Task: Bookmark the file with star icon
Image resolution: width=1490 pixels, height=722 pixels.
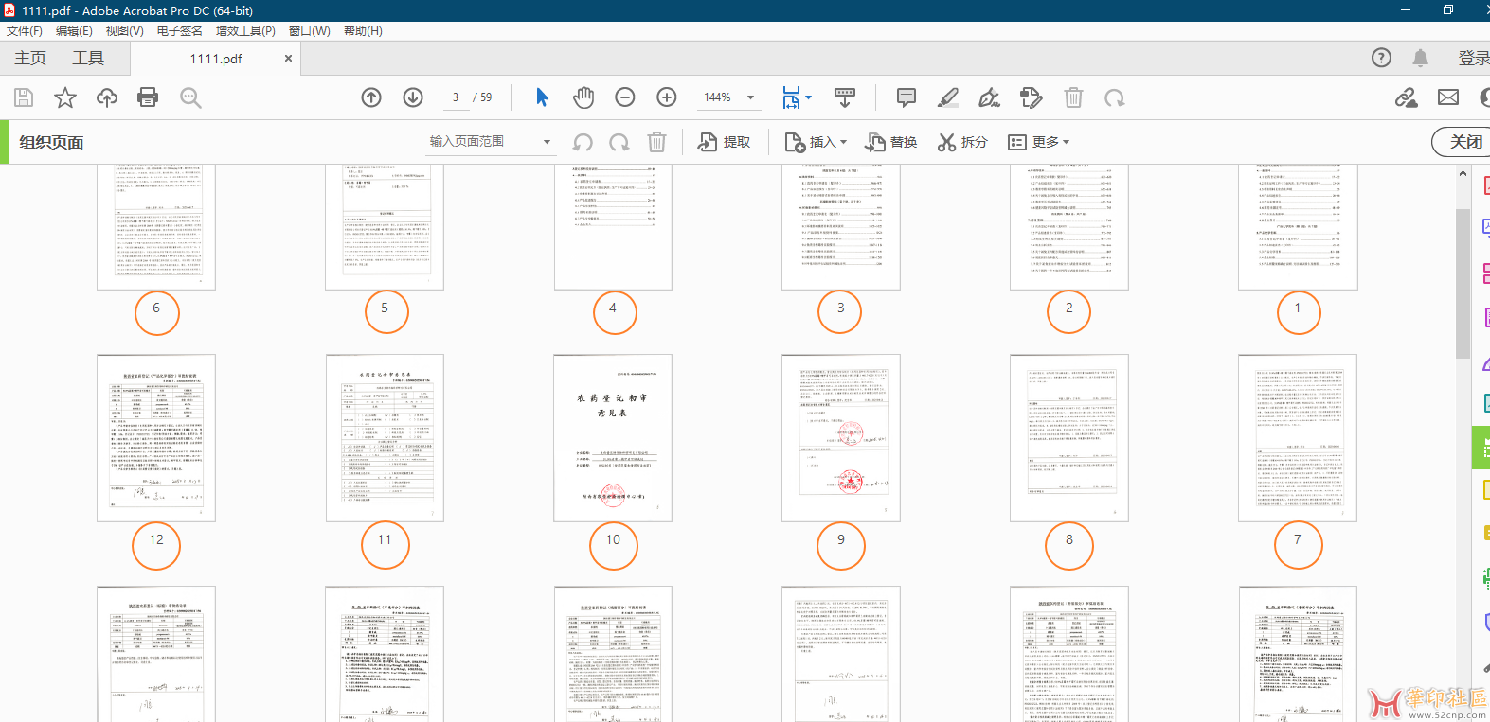Action: (65, 97)
